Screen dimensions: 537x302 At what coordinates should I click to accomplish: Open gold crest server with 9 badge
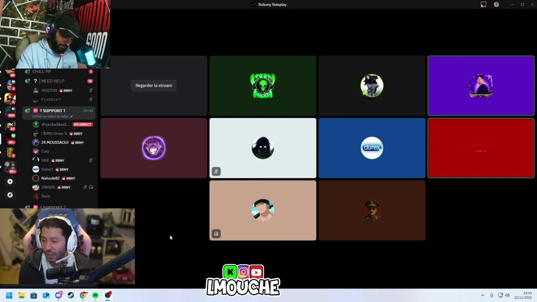click(10, 152)
